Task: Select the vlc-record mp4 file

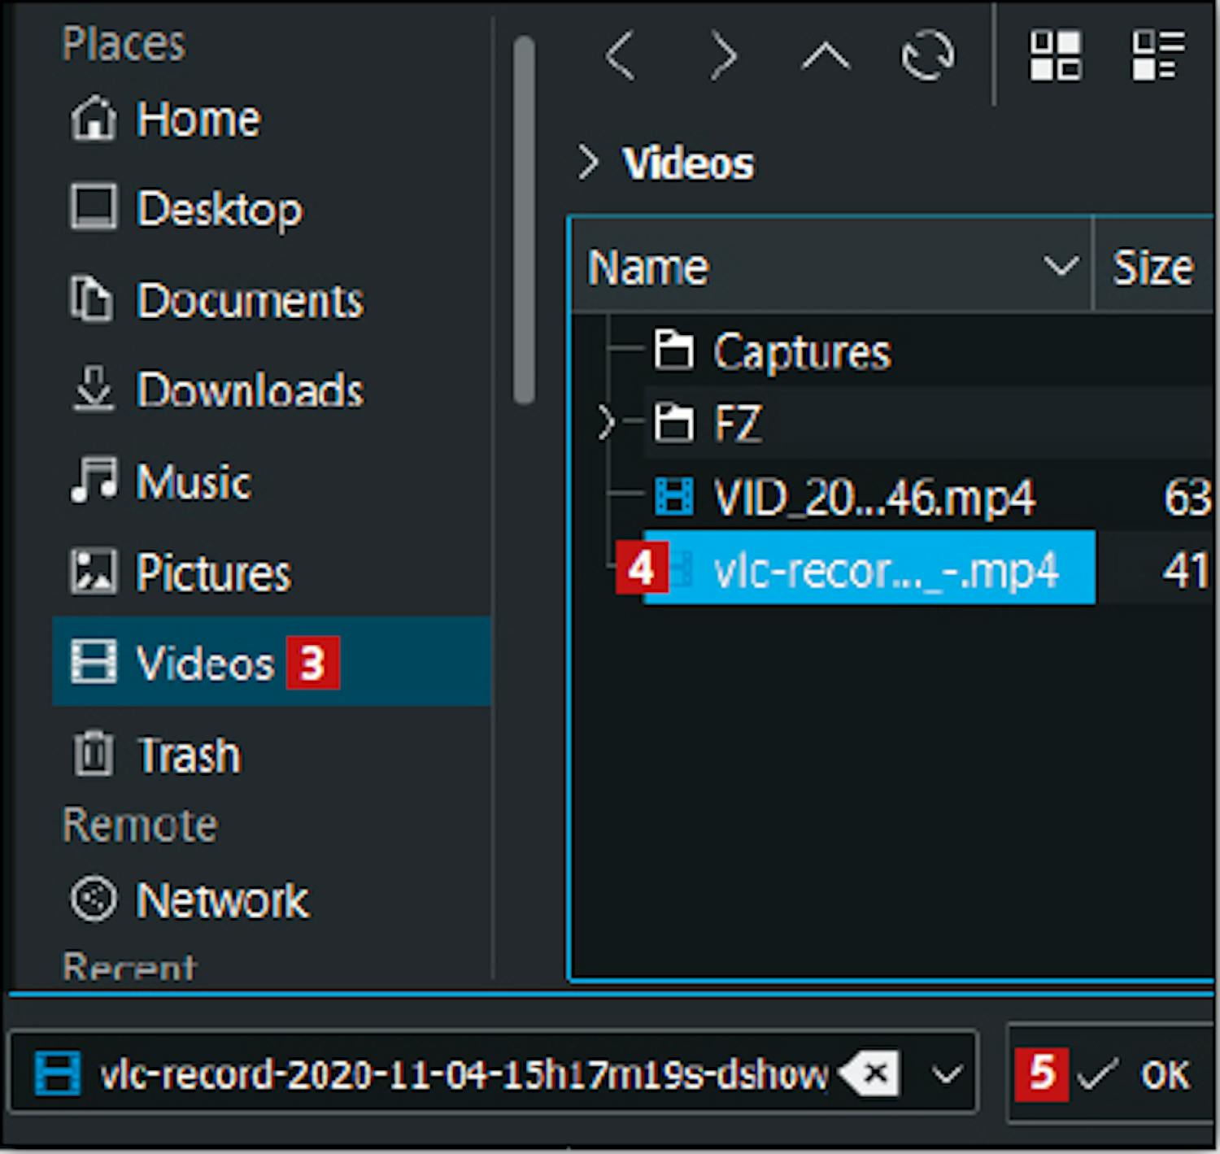Action: click(883, 569)
